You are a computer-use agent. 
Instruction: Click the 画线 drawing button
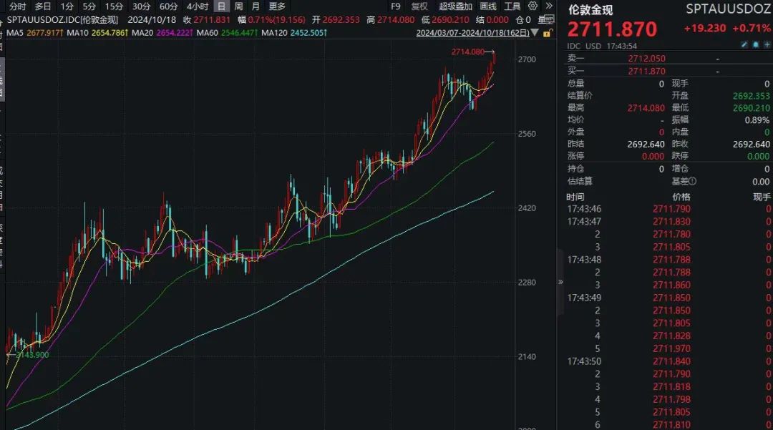point(488,6)
